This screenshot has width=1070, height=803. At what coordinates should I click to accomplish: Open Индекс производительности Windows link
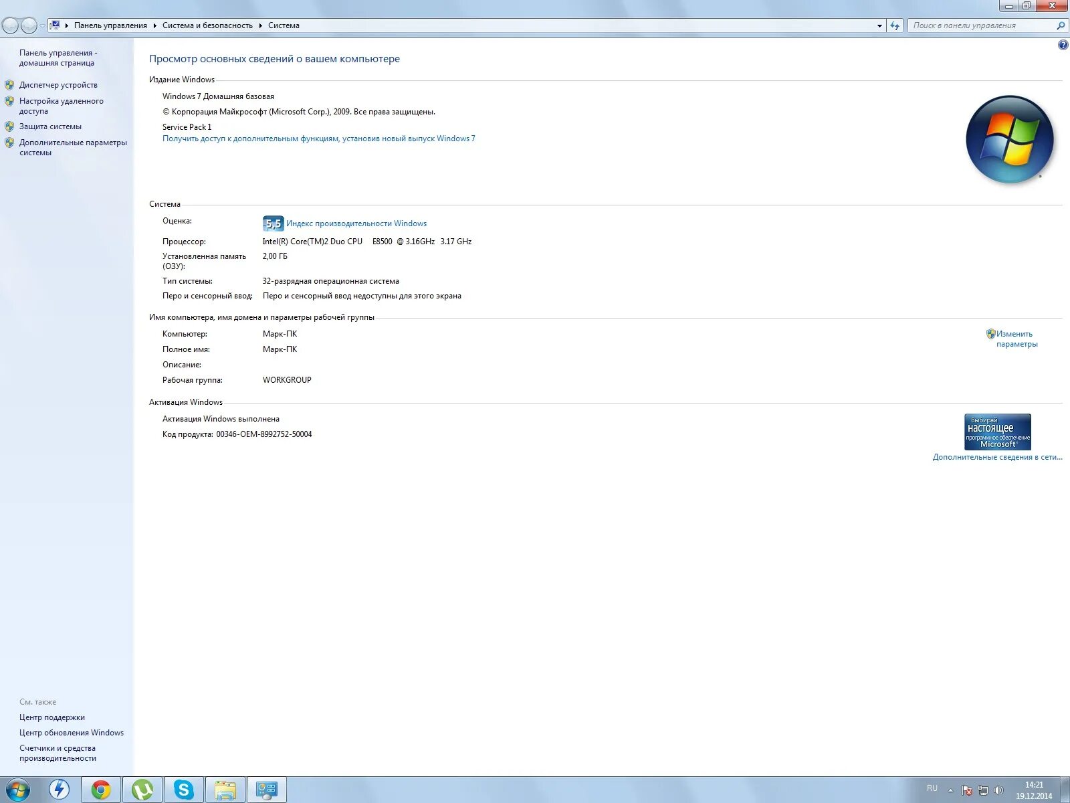click(x=356, y=224)
